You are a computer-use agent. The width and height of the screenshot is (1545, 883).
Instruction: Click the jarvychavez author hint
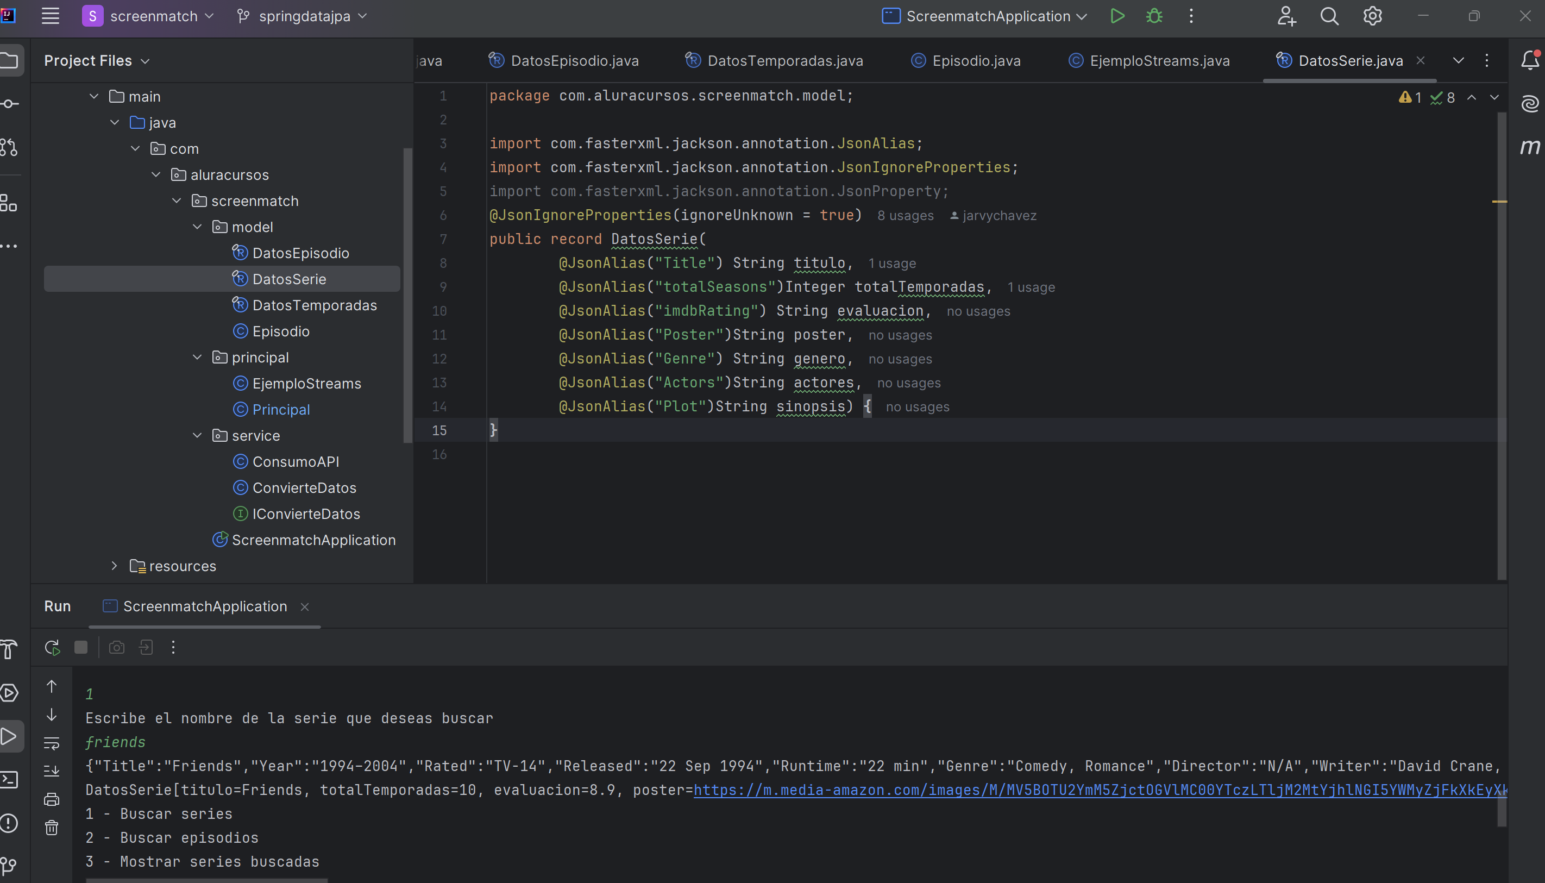994,215
